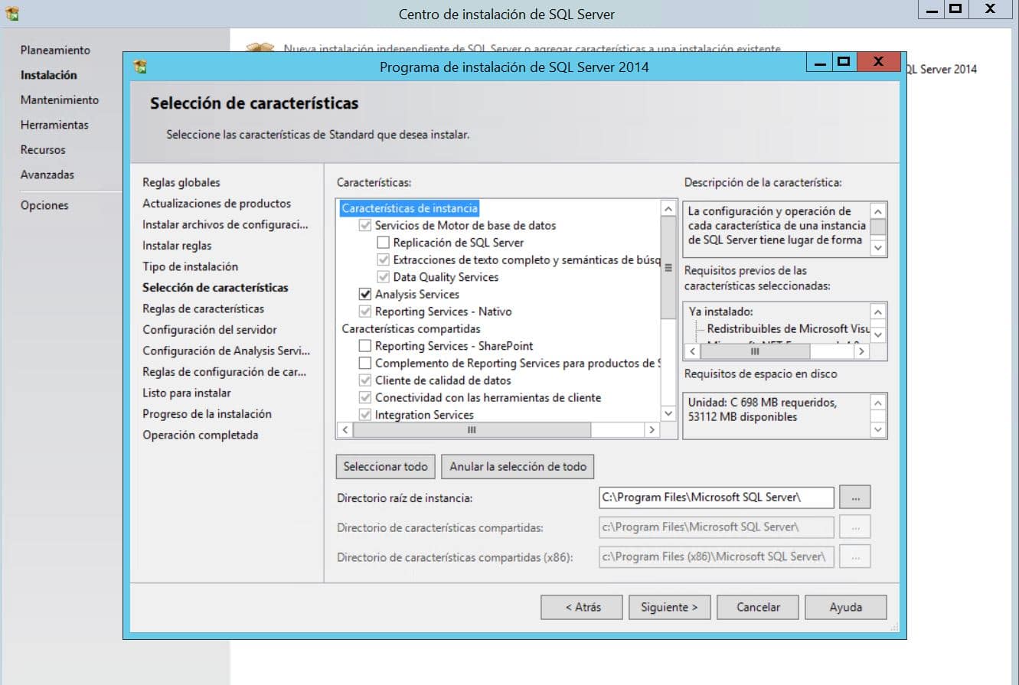Uncheck the Analysis Services checkbox

point(365,295)
